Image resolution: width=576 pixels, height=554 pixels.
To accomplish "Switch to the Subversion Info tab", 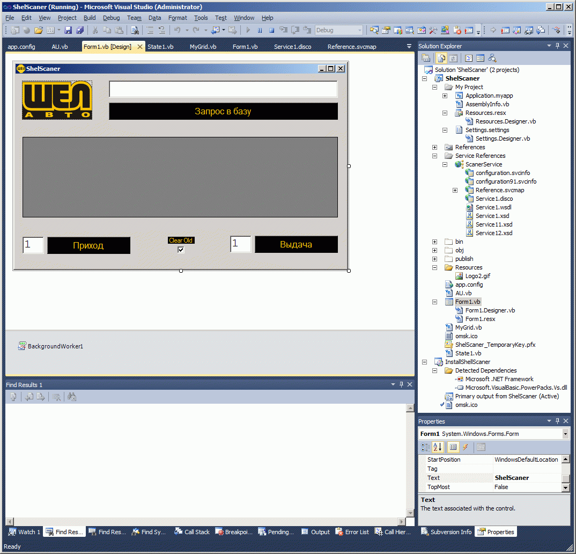I will click(446, 532).
